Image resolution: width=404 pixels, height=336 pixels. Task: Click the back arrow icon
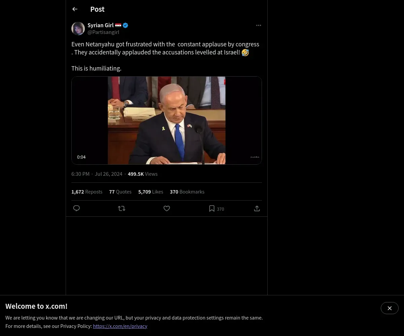[75, 9]
